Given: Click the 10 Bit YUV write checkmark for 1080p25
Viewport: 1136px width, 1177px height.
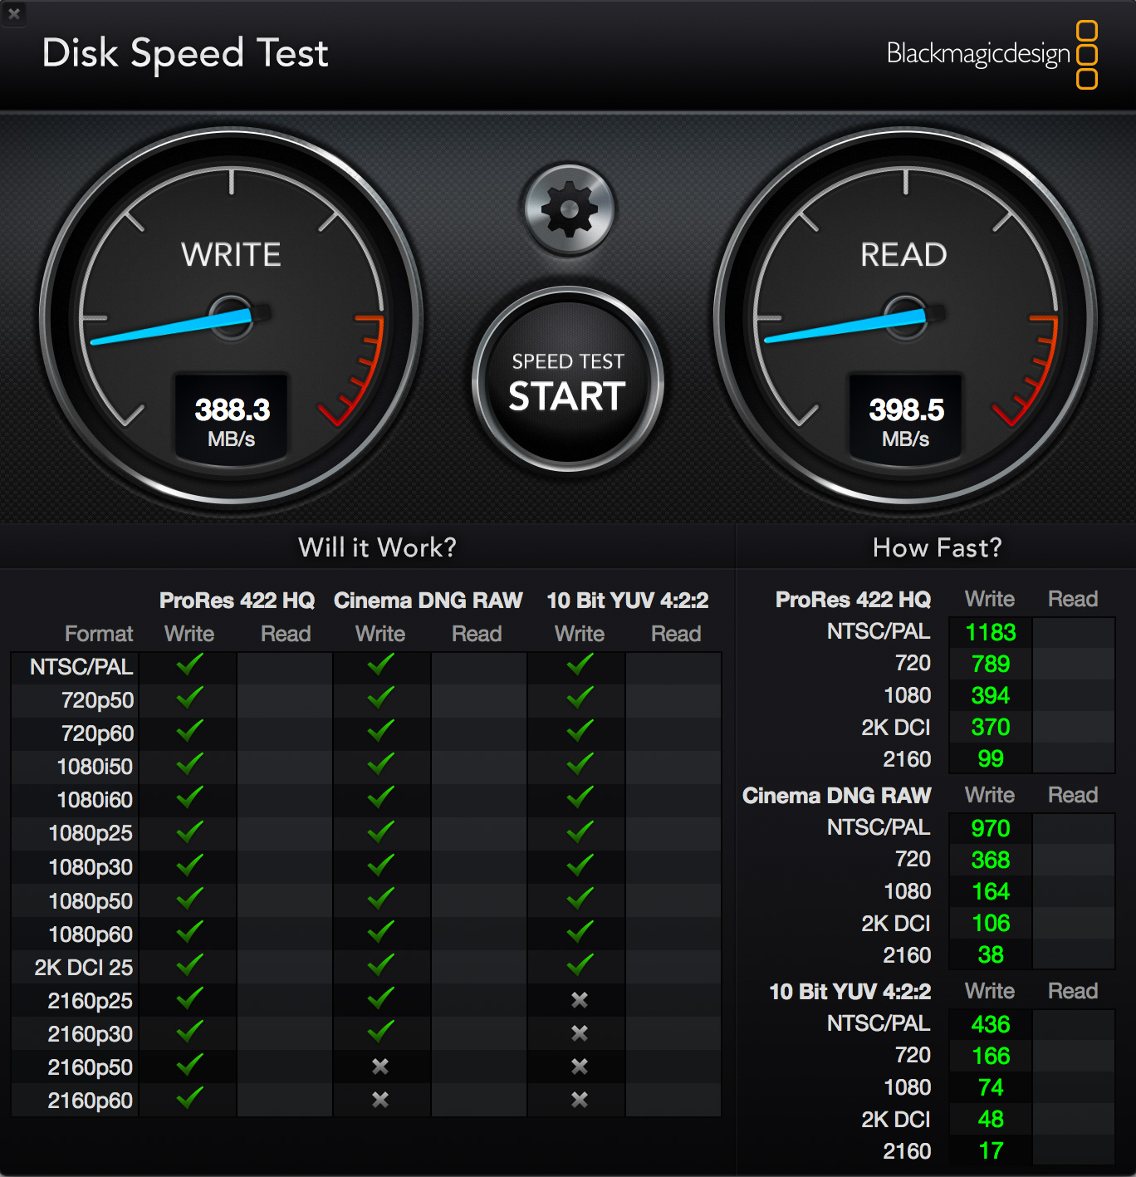Looking at the screenshot, I should (580, 831).
